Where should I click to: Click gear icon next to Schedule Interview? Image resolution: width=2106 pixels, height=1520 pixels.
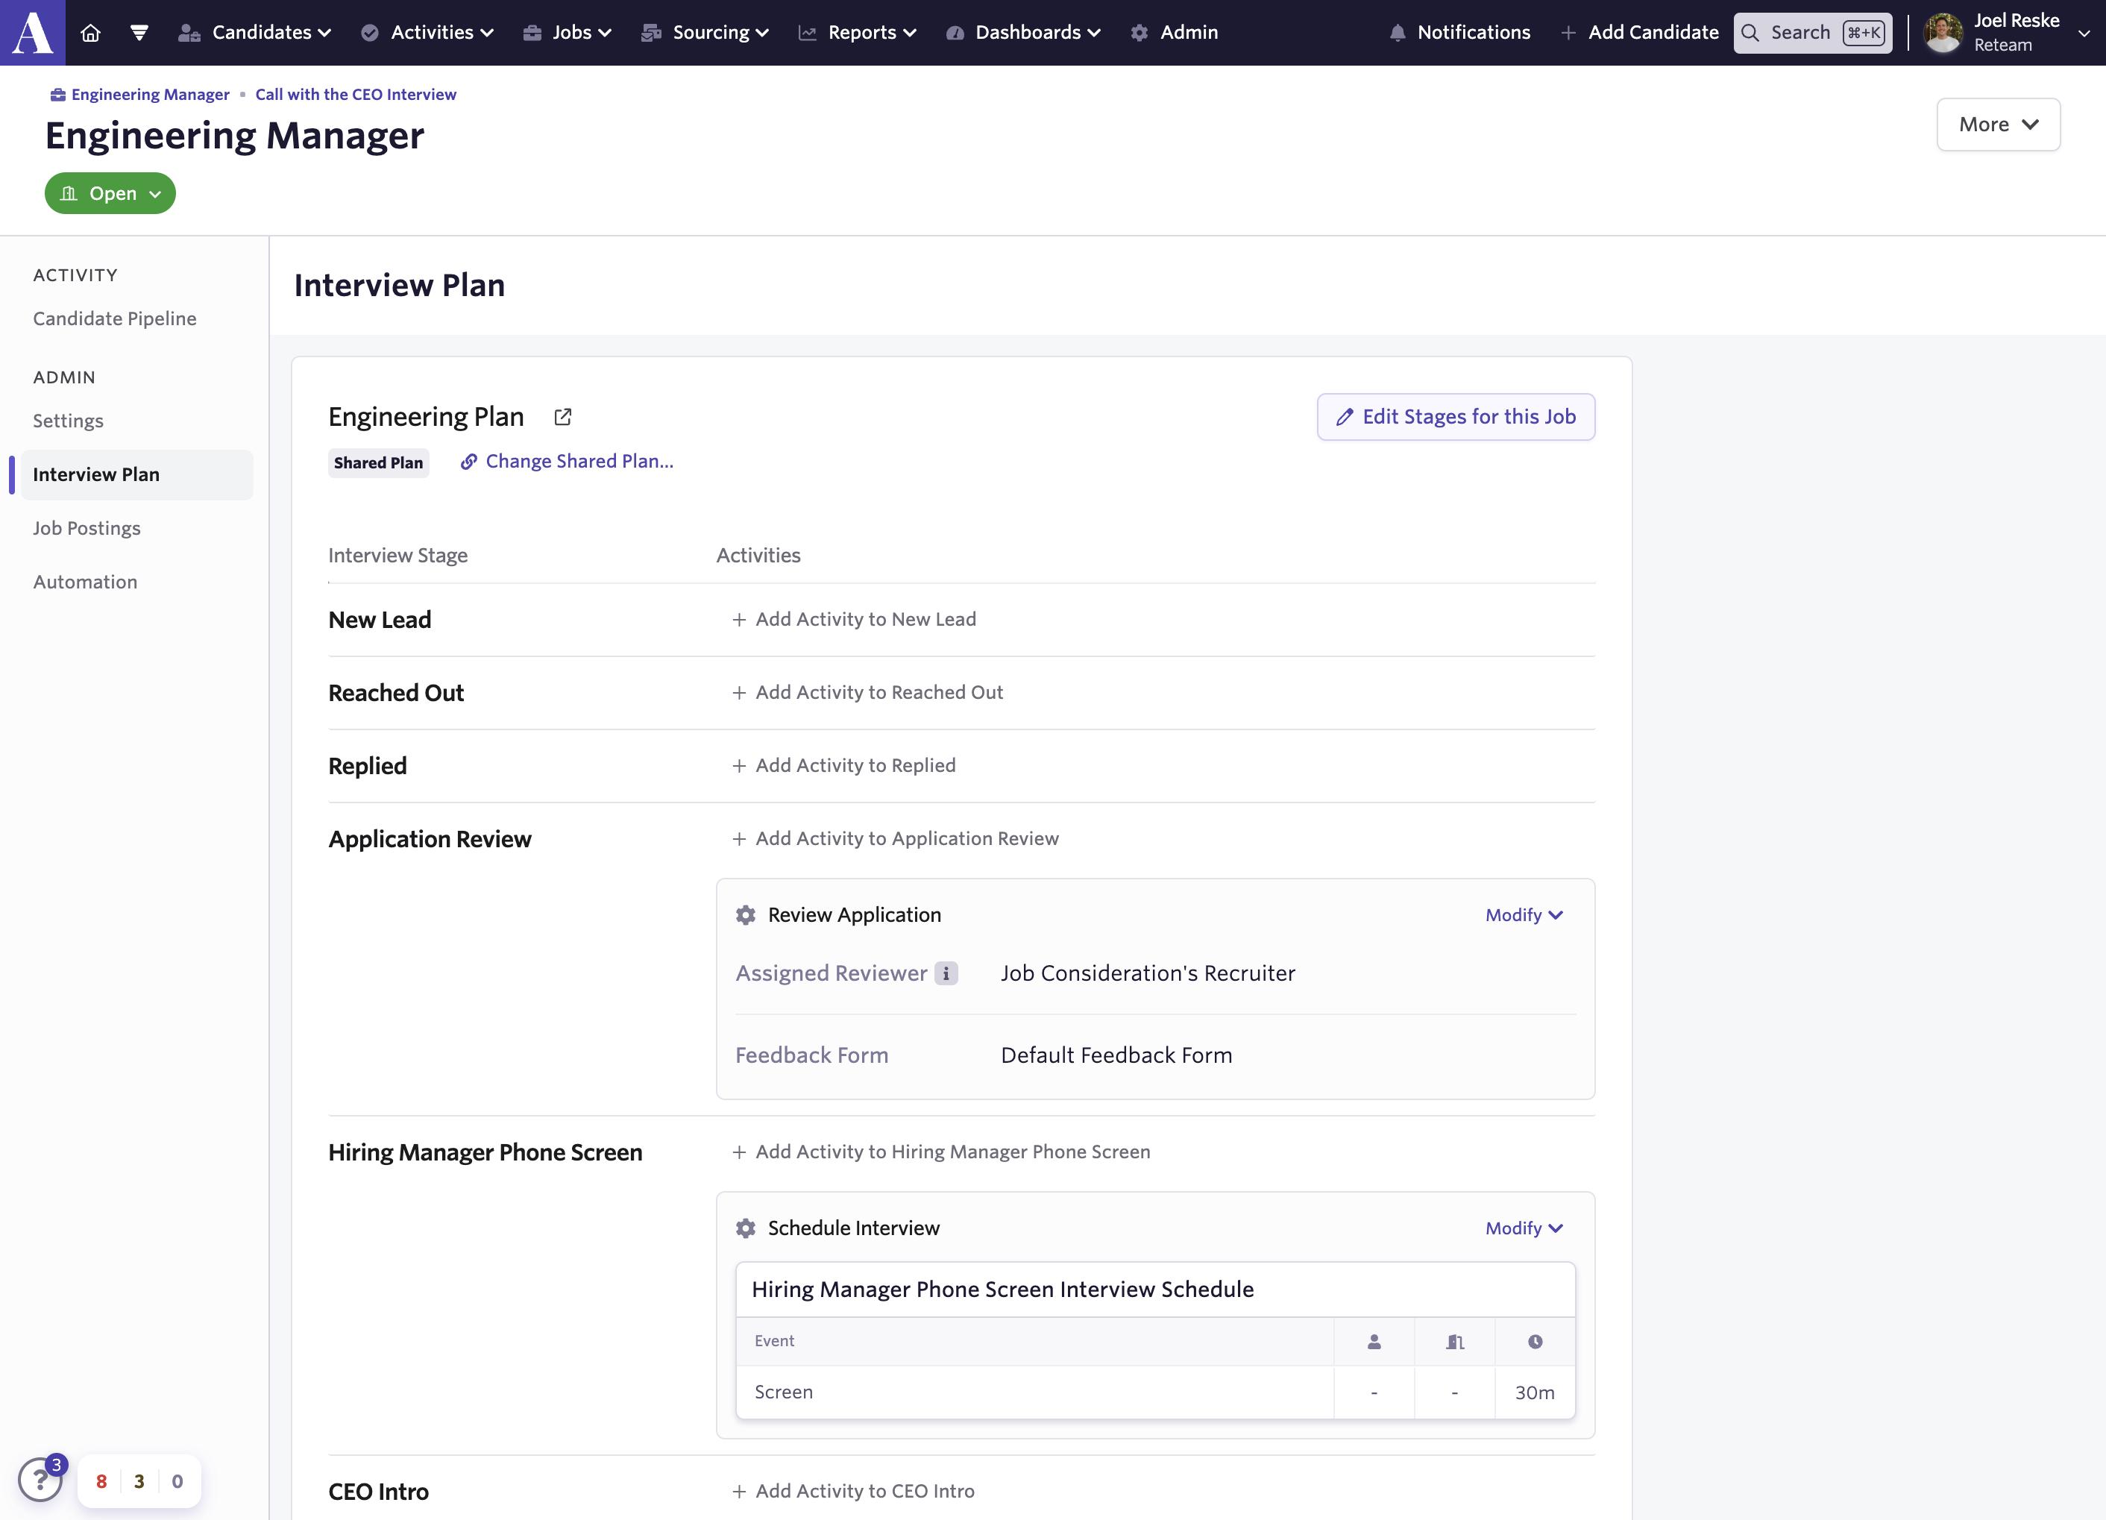[746, 1228]
